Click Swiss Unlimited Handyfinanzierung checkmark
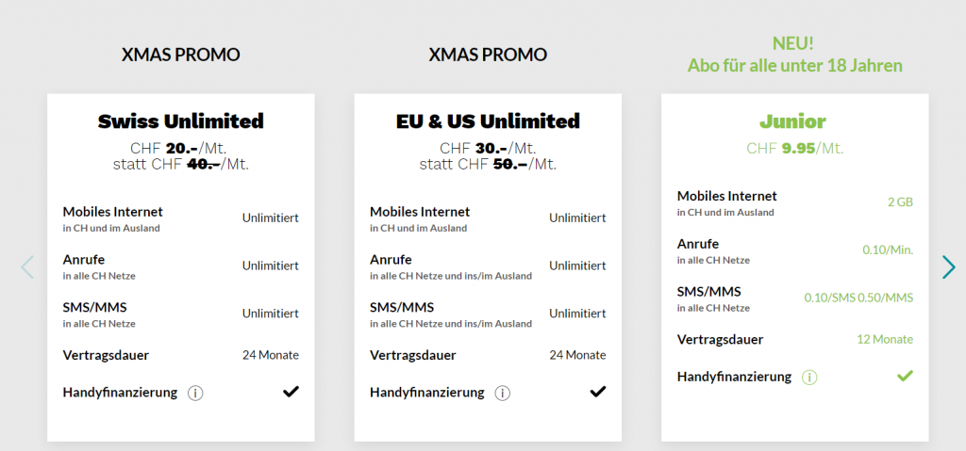 291,392
